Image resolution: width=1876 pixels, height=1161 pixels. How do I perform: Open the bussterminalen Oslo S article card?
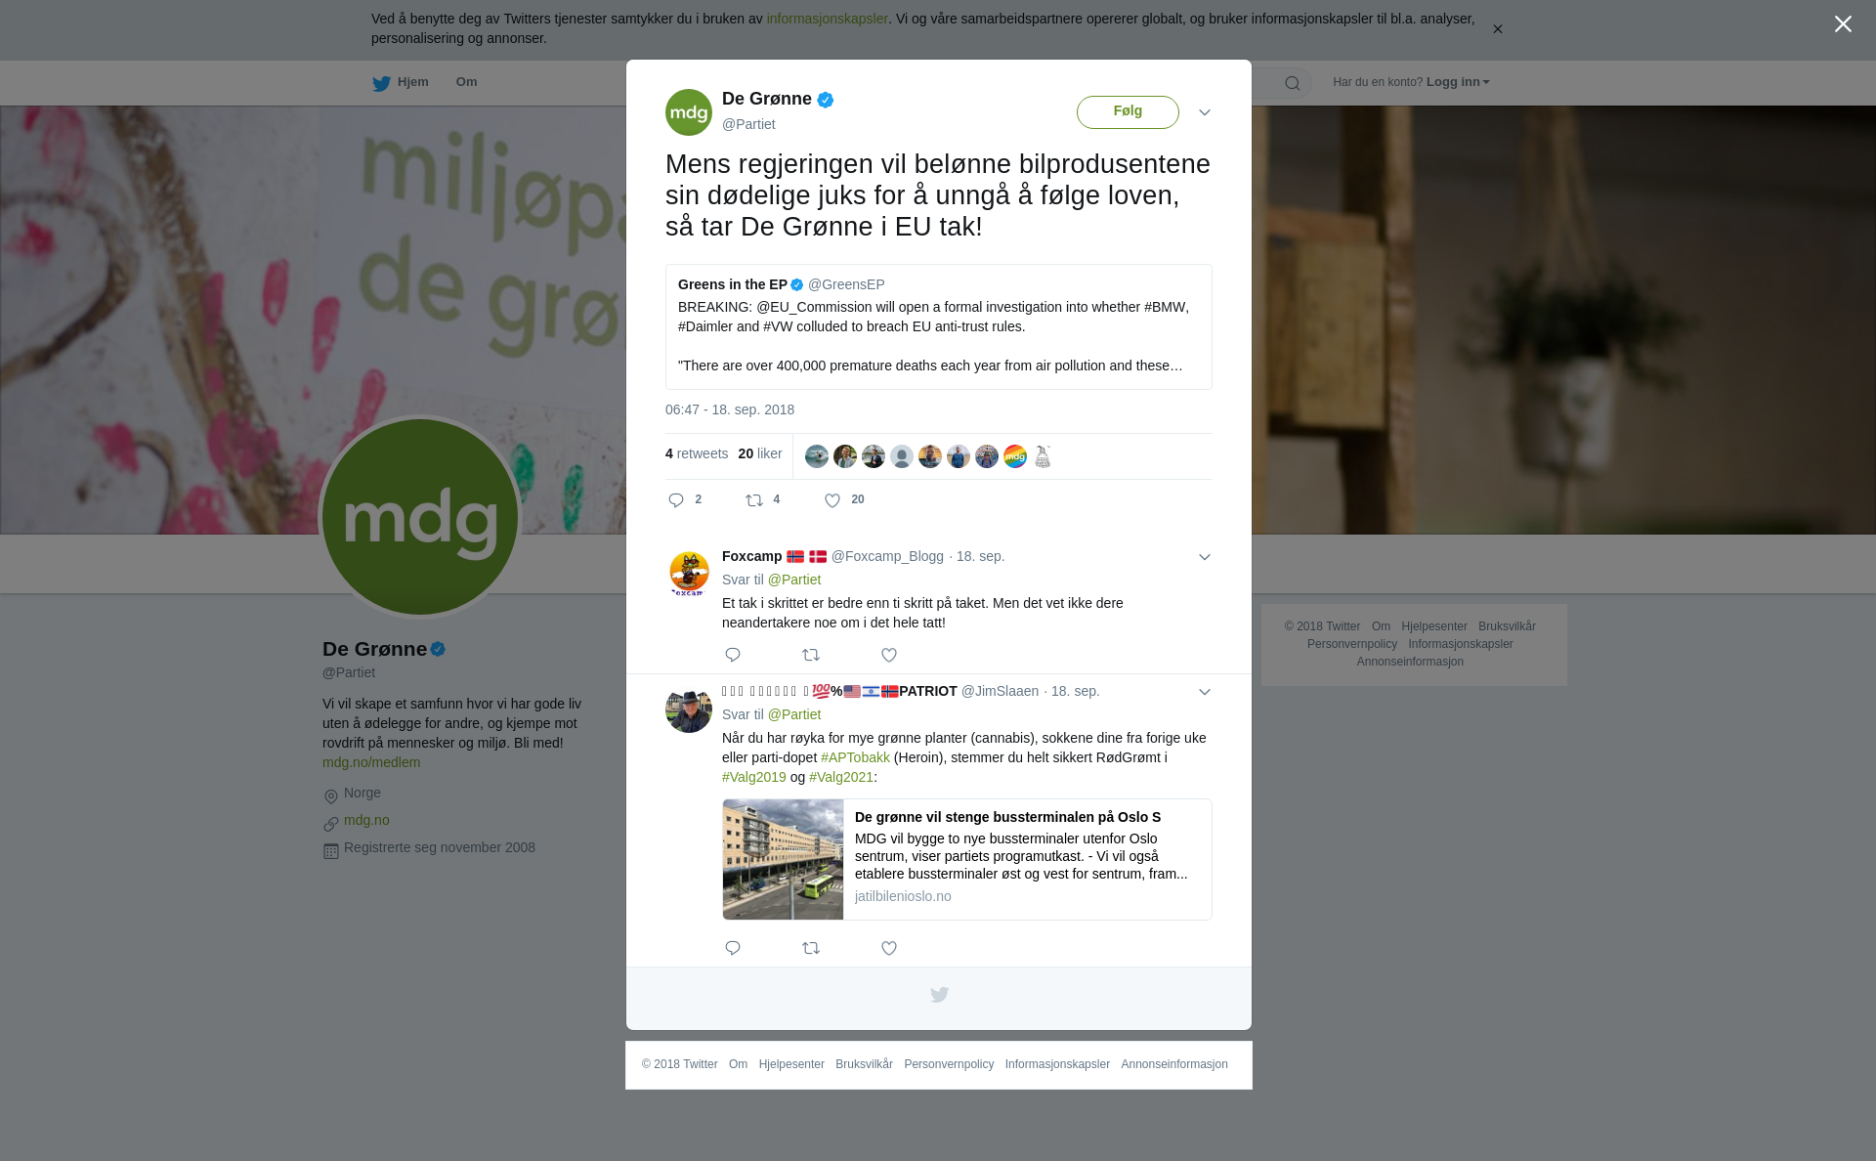pos(967,859)
